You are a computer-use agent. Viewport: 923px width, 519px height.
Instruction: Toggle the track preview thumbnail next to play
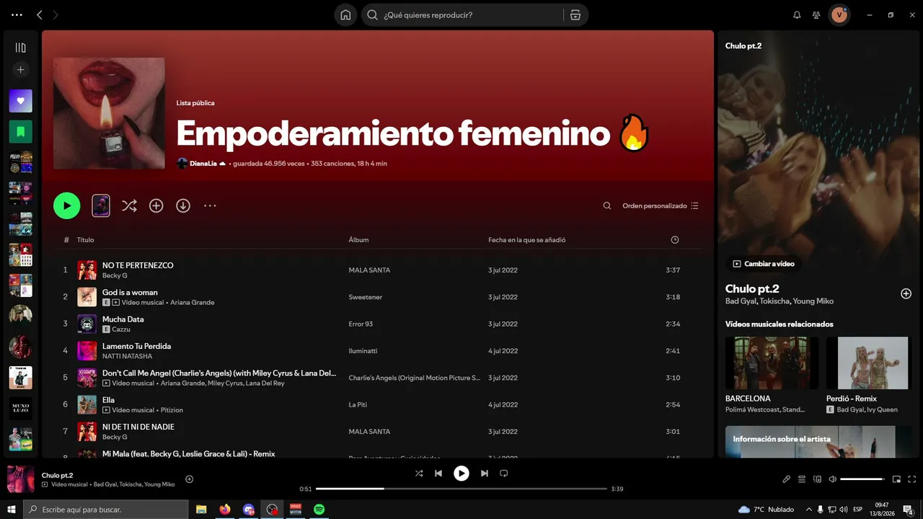tap(101, 206)
